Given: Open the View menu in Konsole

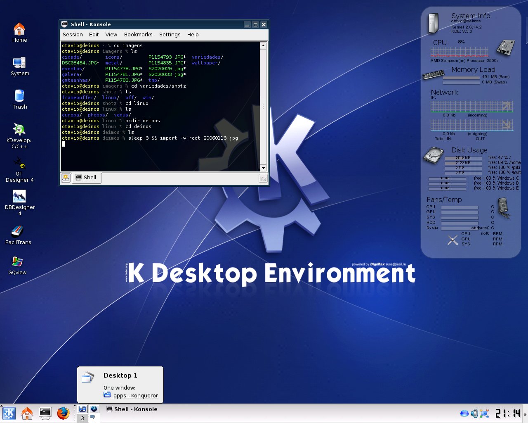Looking at the screenshot, I should (x=111, y=35).
